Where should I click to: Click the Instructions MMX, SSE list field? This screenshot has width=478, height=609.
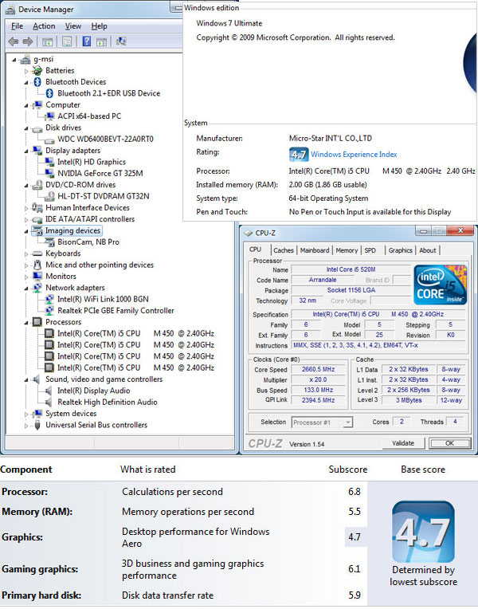(378, 345)
